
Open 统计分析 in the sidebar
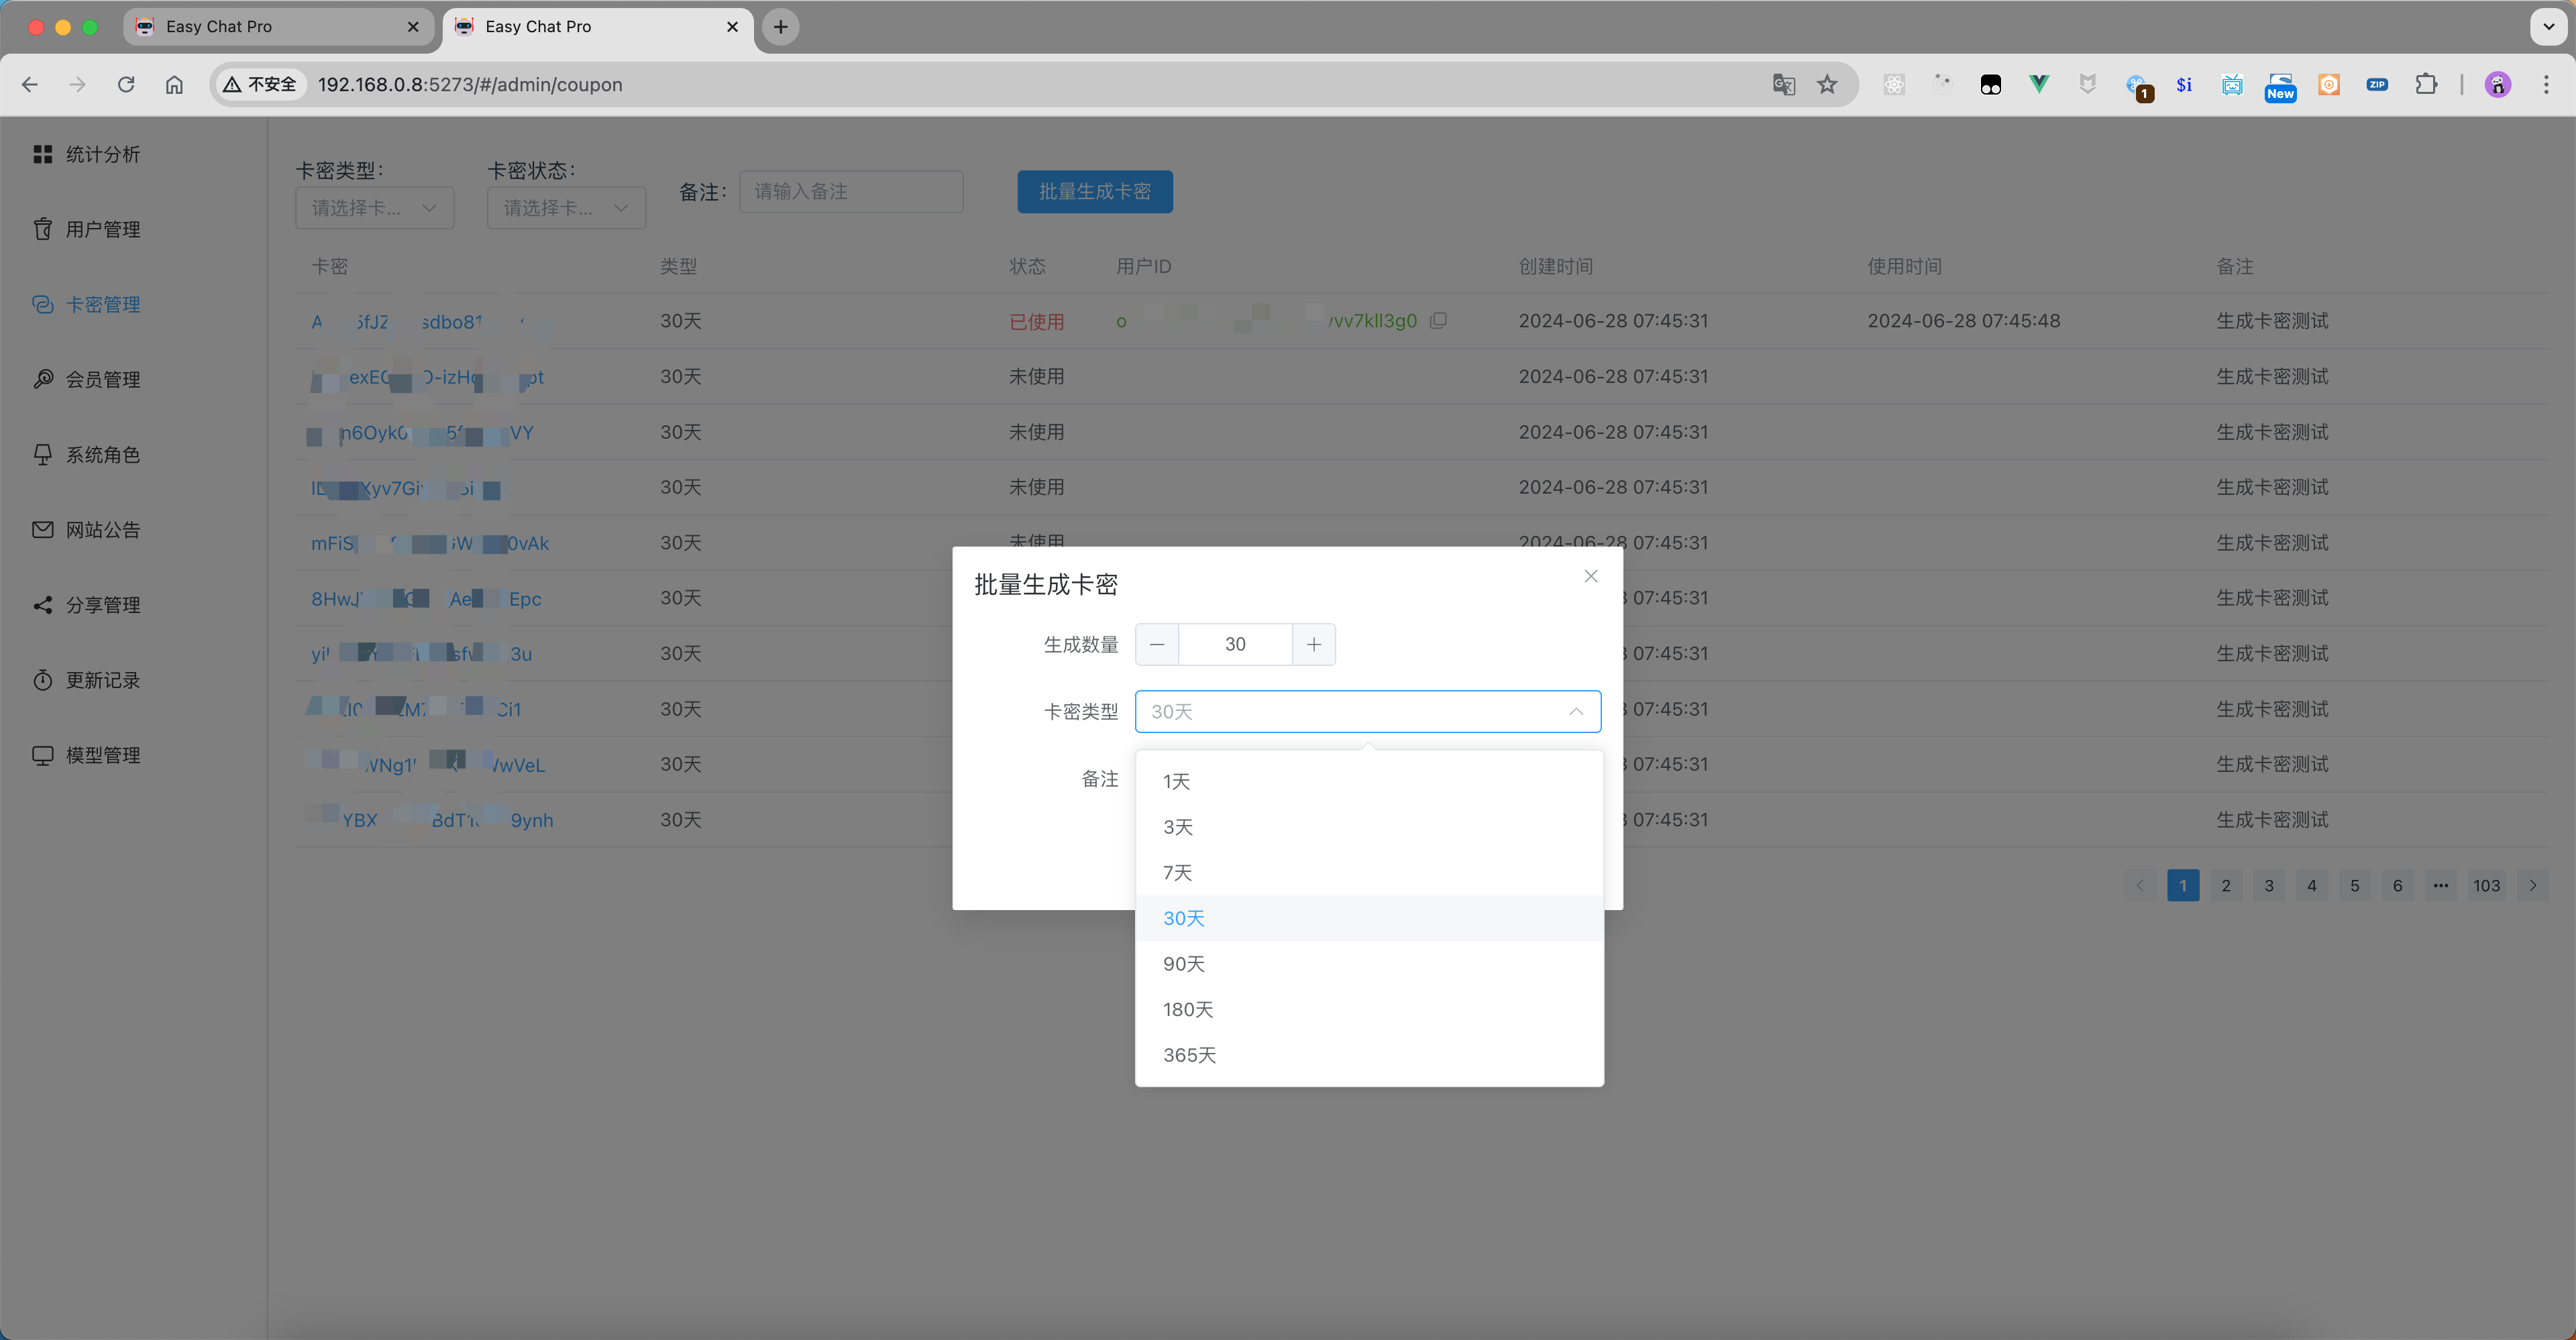(x=102, y=154)
